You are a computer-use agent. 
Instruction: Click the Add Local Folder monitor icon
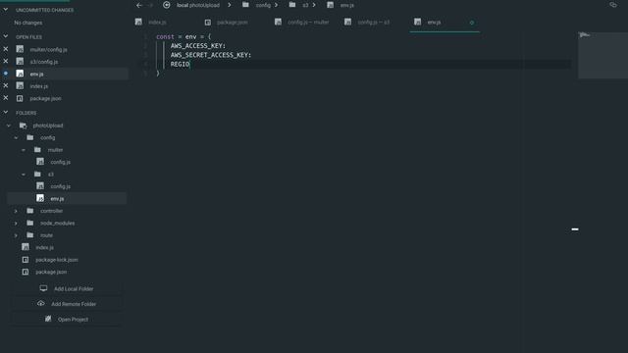pos(43,288)
